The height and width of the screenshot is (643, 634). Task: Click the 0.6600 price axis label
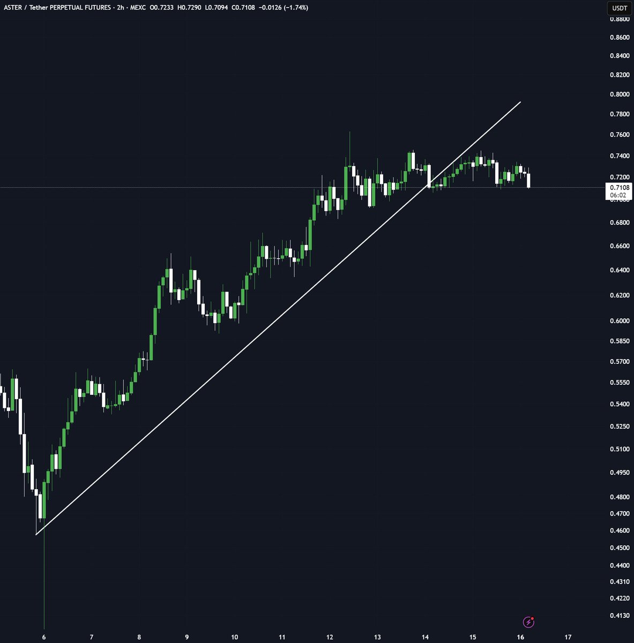[620, 246]
